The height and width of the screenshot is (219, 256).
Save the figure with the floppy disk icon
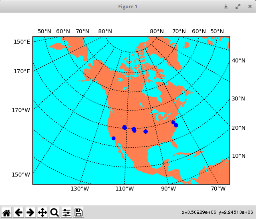click(x=79, y=213)
